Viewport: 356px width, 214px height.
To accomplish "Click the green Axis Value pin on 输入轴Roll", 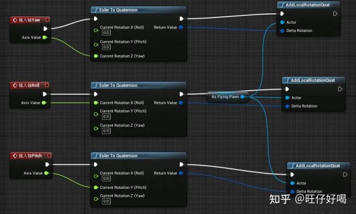I will [44, 103].
